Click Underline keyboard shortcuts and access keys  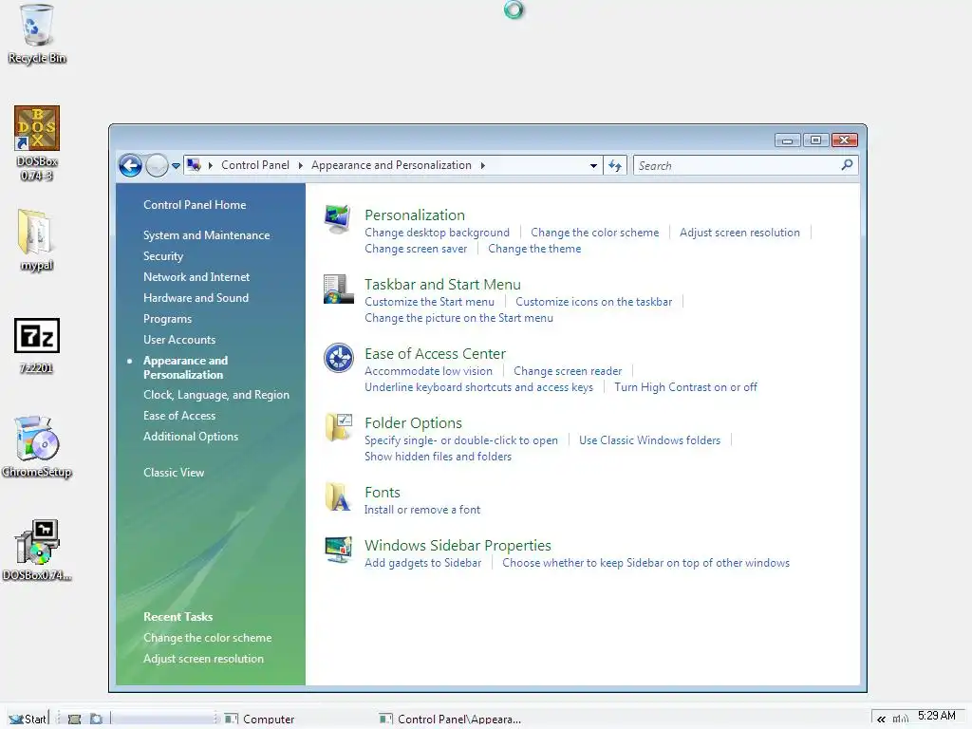(478, 387)
